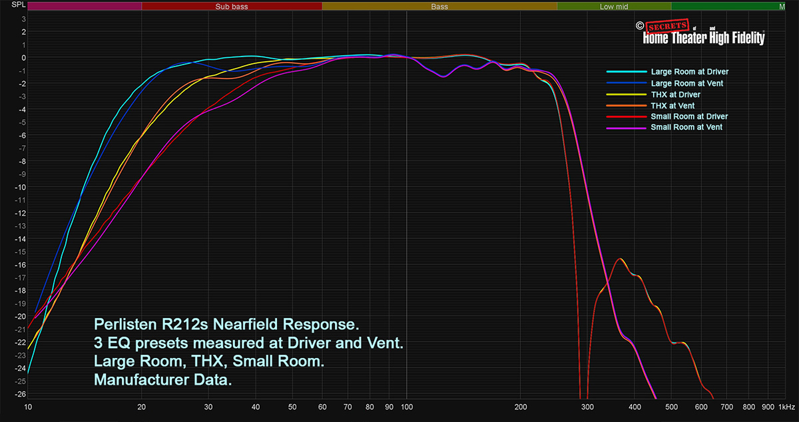Click the yellow THX at Driver legend line
The image size is (799, 422).
pyautogui.click(x=626, y=94)
